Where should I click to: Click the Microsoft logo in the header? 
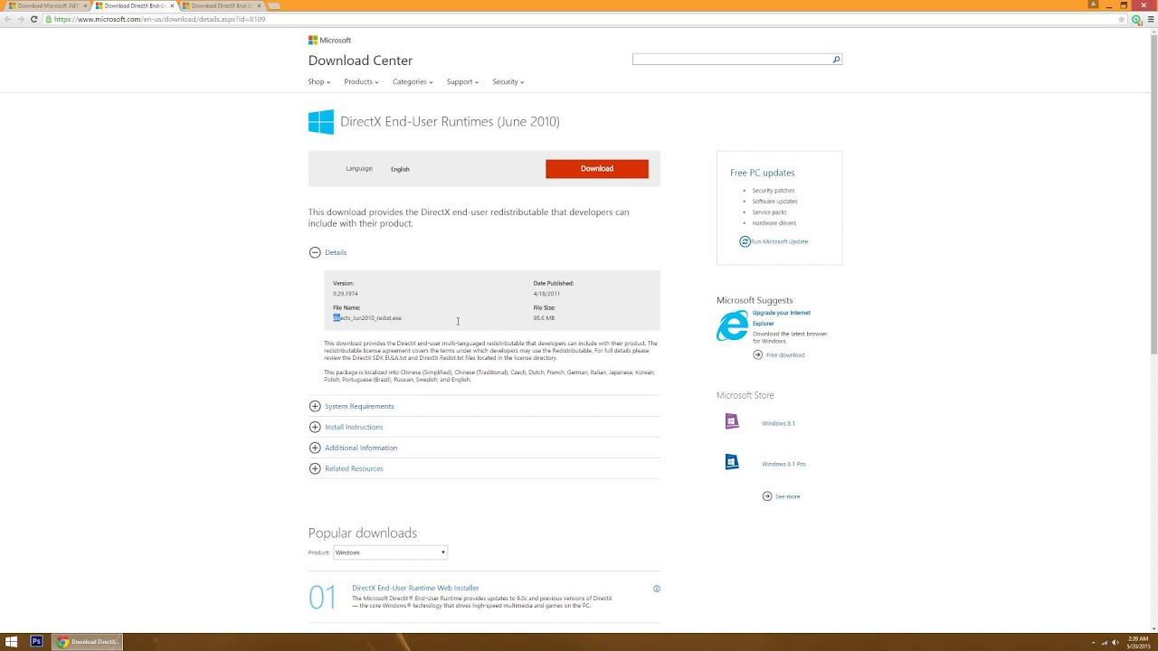329,40
